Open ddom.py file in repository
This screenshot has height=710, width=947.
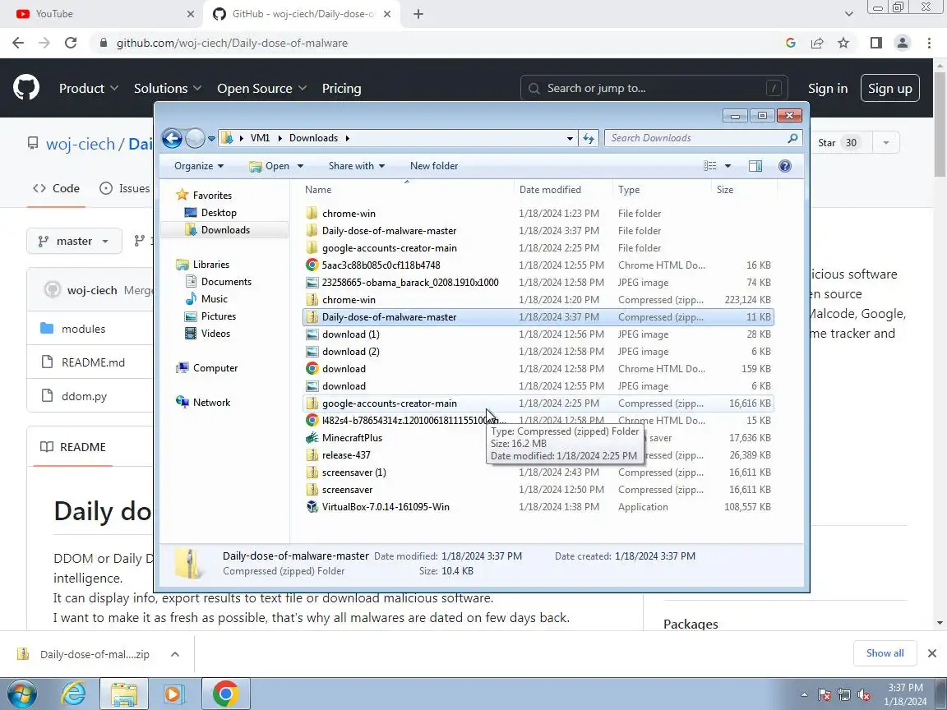(x=84, y=397)
